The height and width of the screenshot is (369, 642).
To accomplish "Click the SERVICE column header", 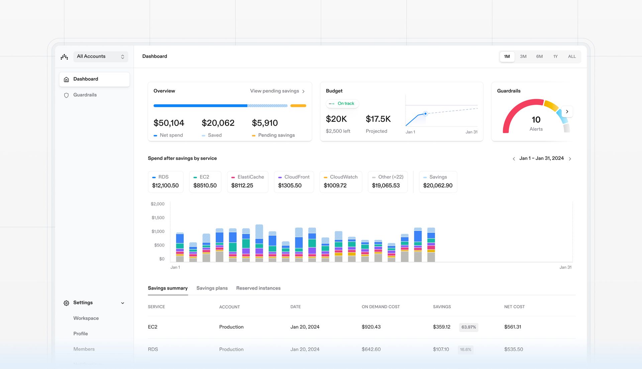I will [156, 307].
